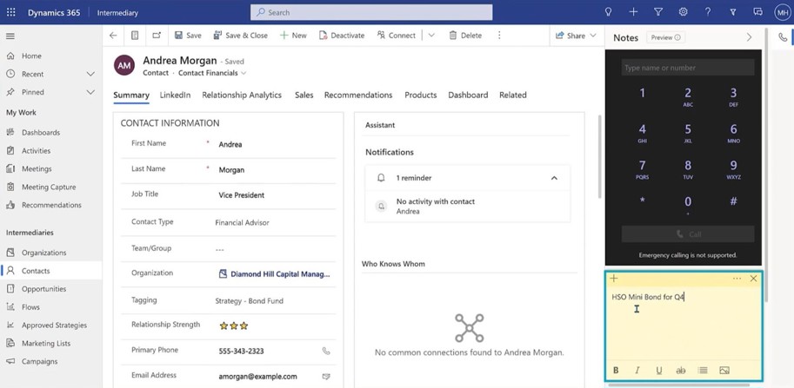Viewport: 794px width, 388px height.
Task: Delete the contact record
Action: (x=465, y=36)
